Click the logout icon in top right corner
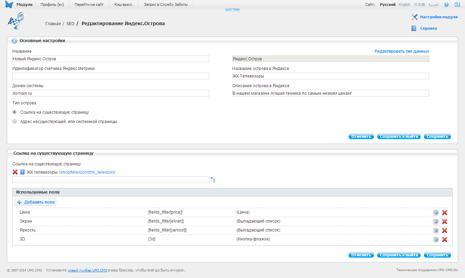The height and width of the screenshot is (278, 465). tap(457, 4)
